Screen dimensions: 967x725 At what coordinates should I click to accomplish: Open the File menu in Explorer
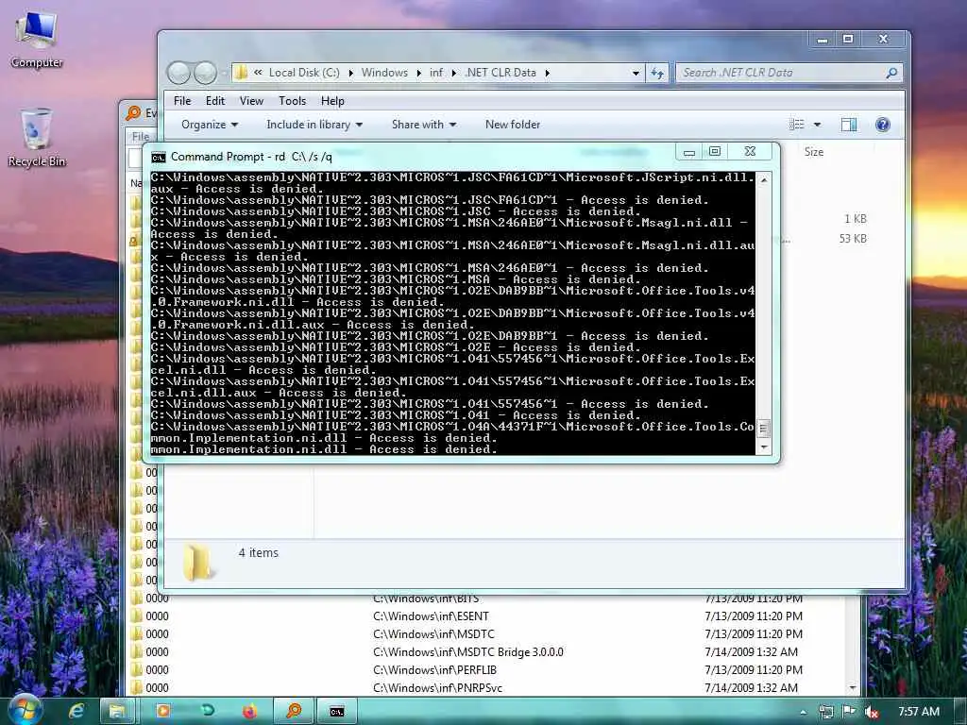click(x=182, y=101)
